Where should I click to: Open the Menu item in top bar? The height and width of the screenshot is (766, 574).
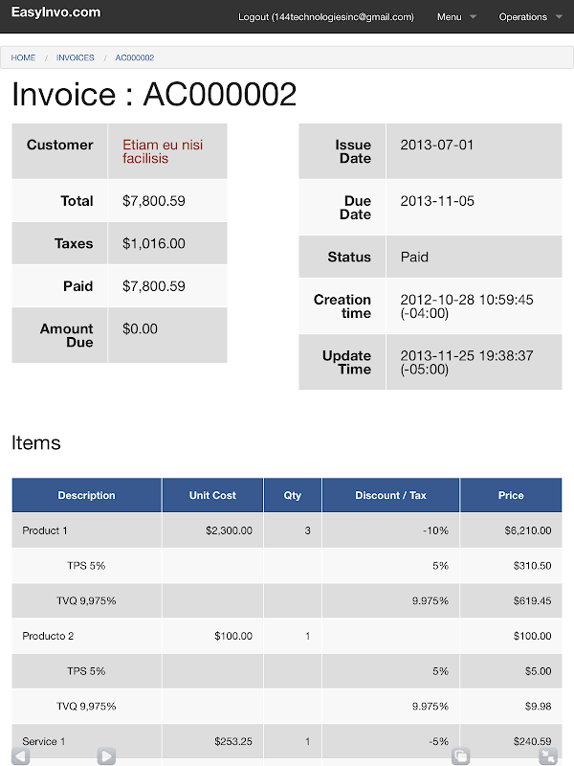tap(449, 17)
